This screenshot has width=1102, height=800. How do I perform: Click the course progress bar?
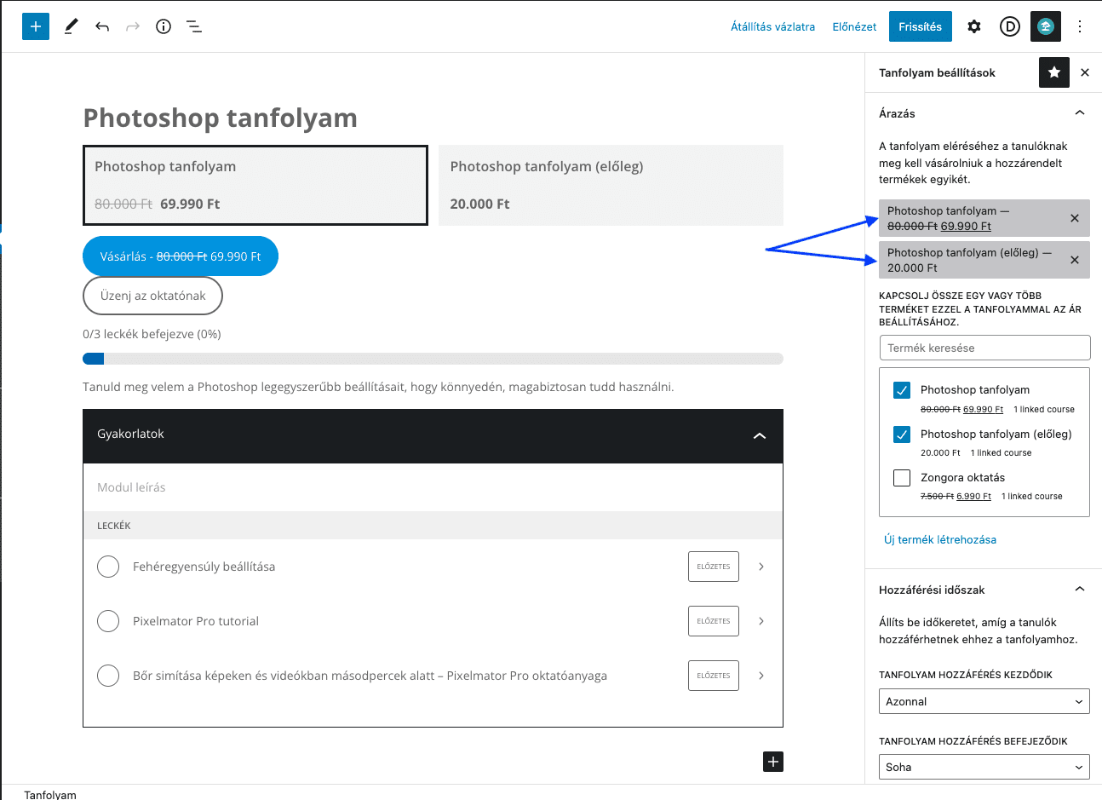(x=433, y=359)
